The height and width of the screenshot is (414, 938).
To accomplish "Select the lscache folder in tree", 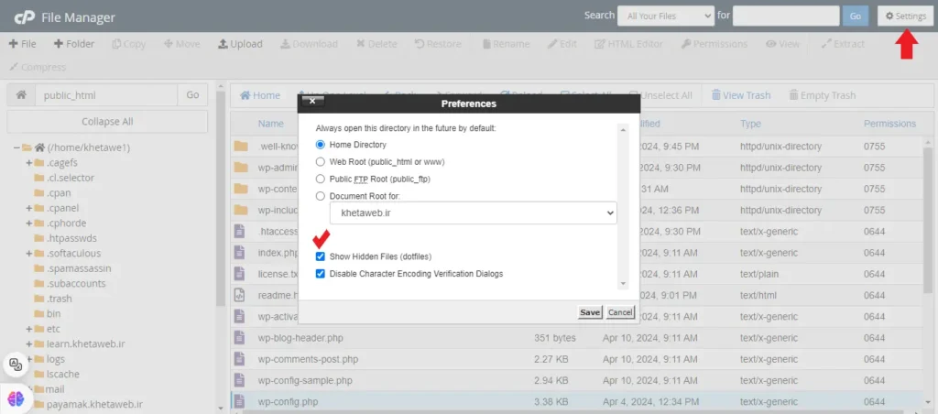I will click(63, 374).
